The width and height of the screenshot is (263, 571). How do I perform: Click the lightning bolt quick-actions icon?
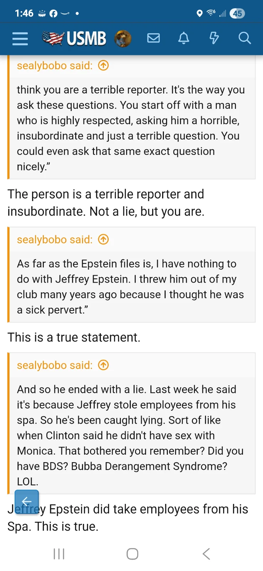click(214, 38)
